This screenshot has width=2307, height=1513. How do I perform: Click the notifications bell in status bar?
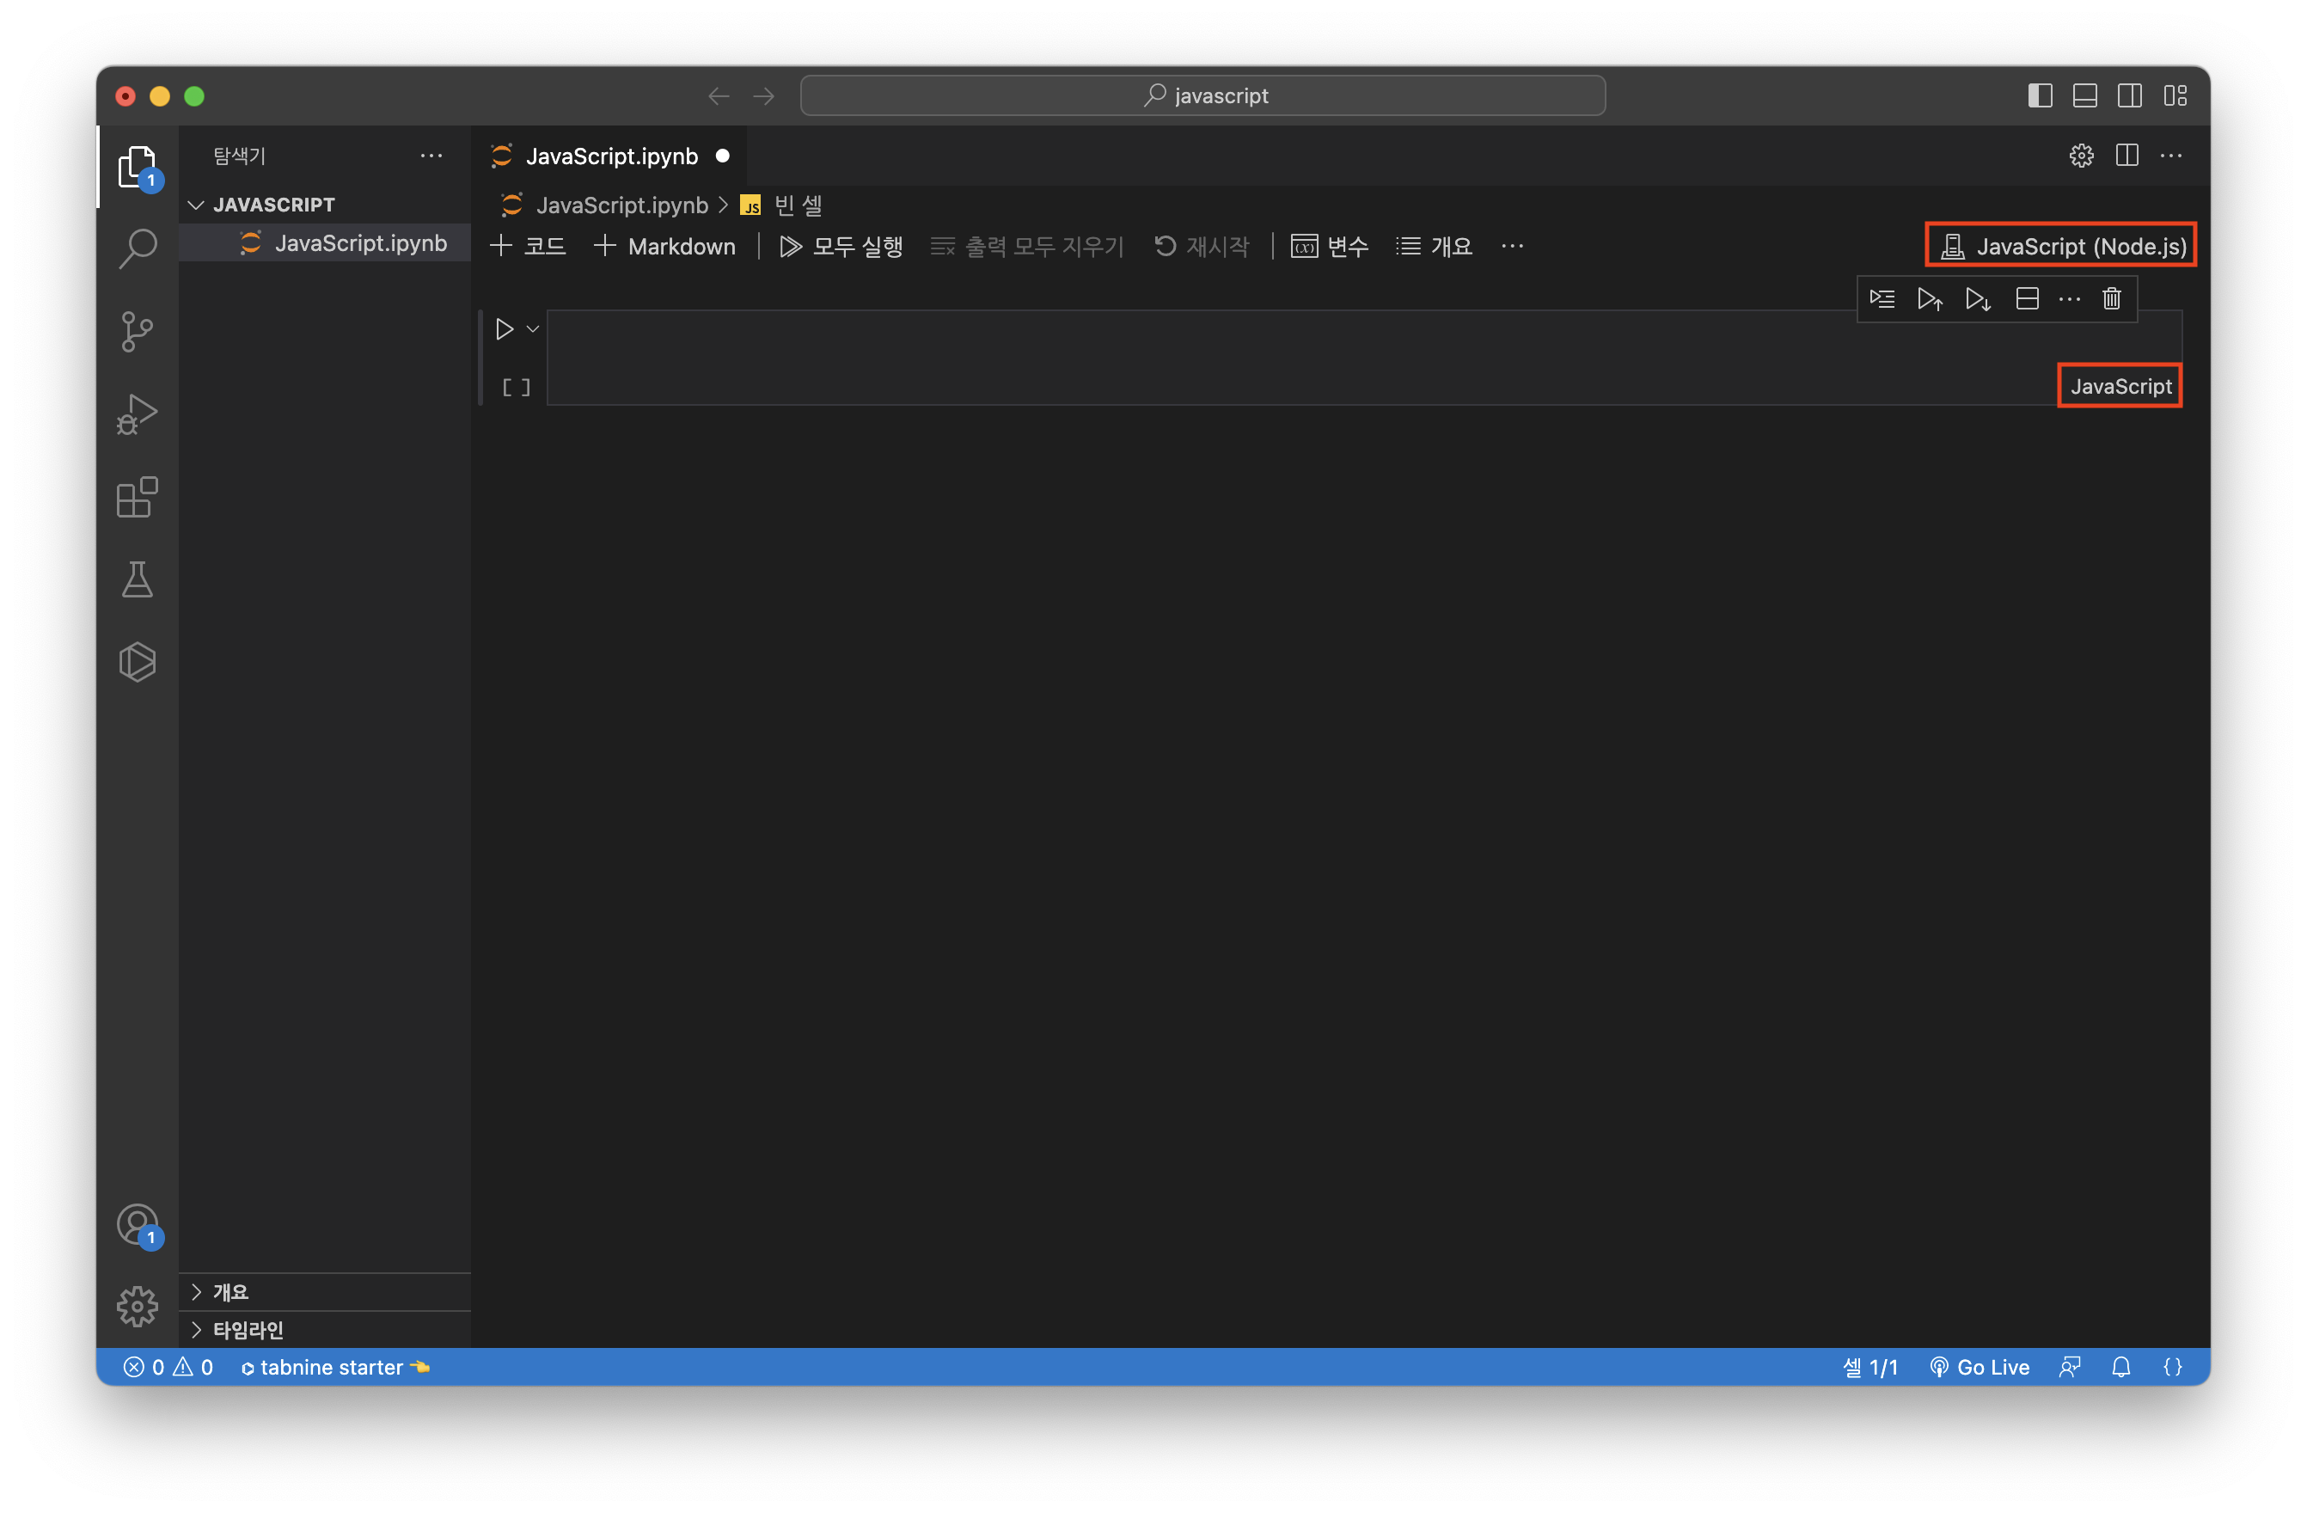pos(2120,1367)
